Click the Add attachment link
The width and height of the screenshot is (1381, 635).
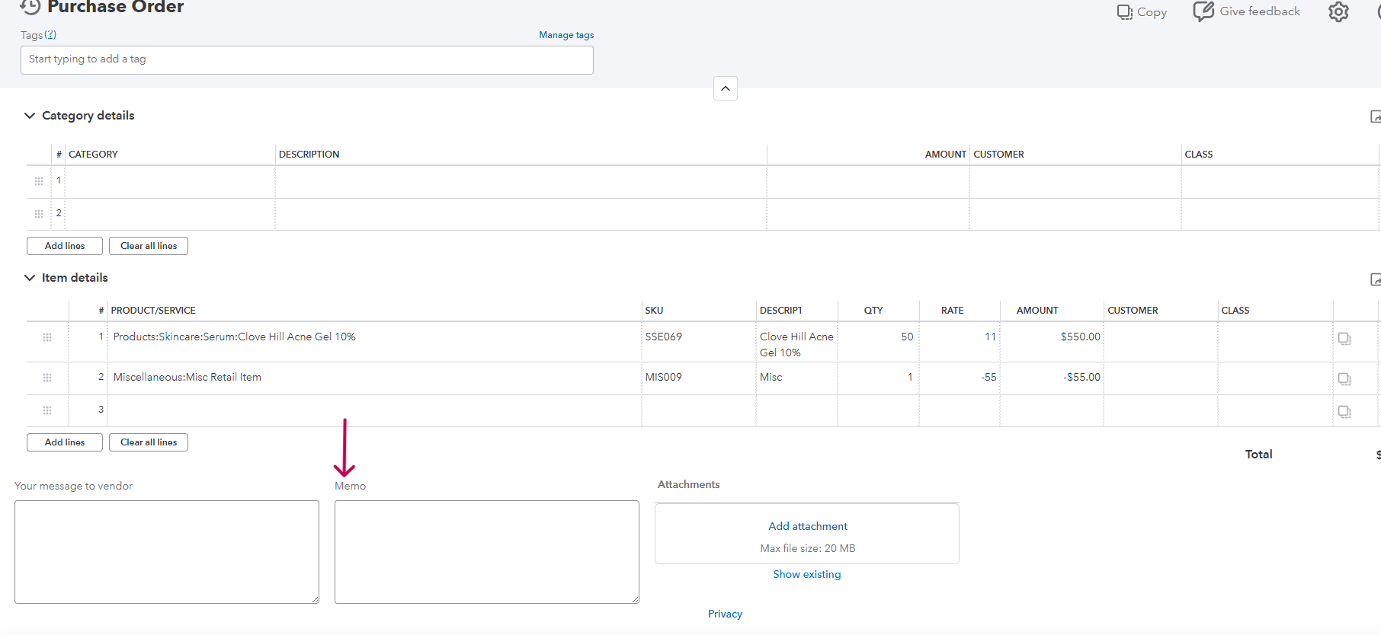807,526
